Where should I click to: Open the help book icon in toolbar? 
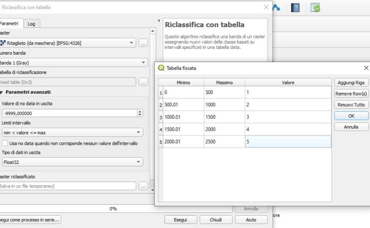[295, 8]
